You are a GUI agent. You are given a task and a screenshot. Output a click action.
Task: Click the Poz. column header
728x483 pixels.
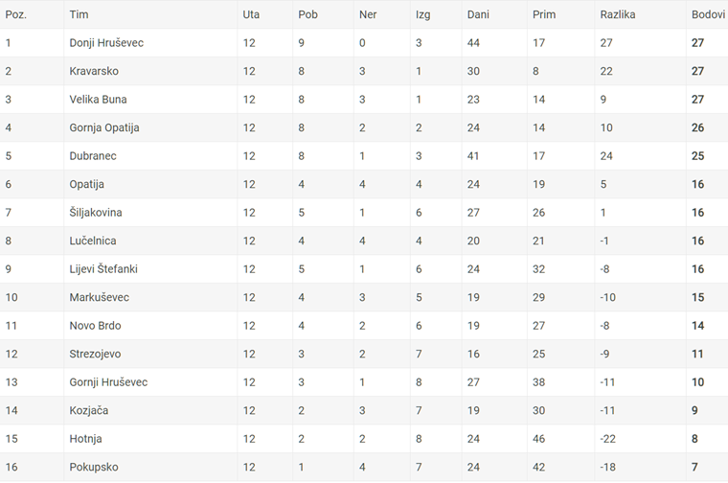click(15, 14)
